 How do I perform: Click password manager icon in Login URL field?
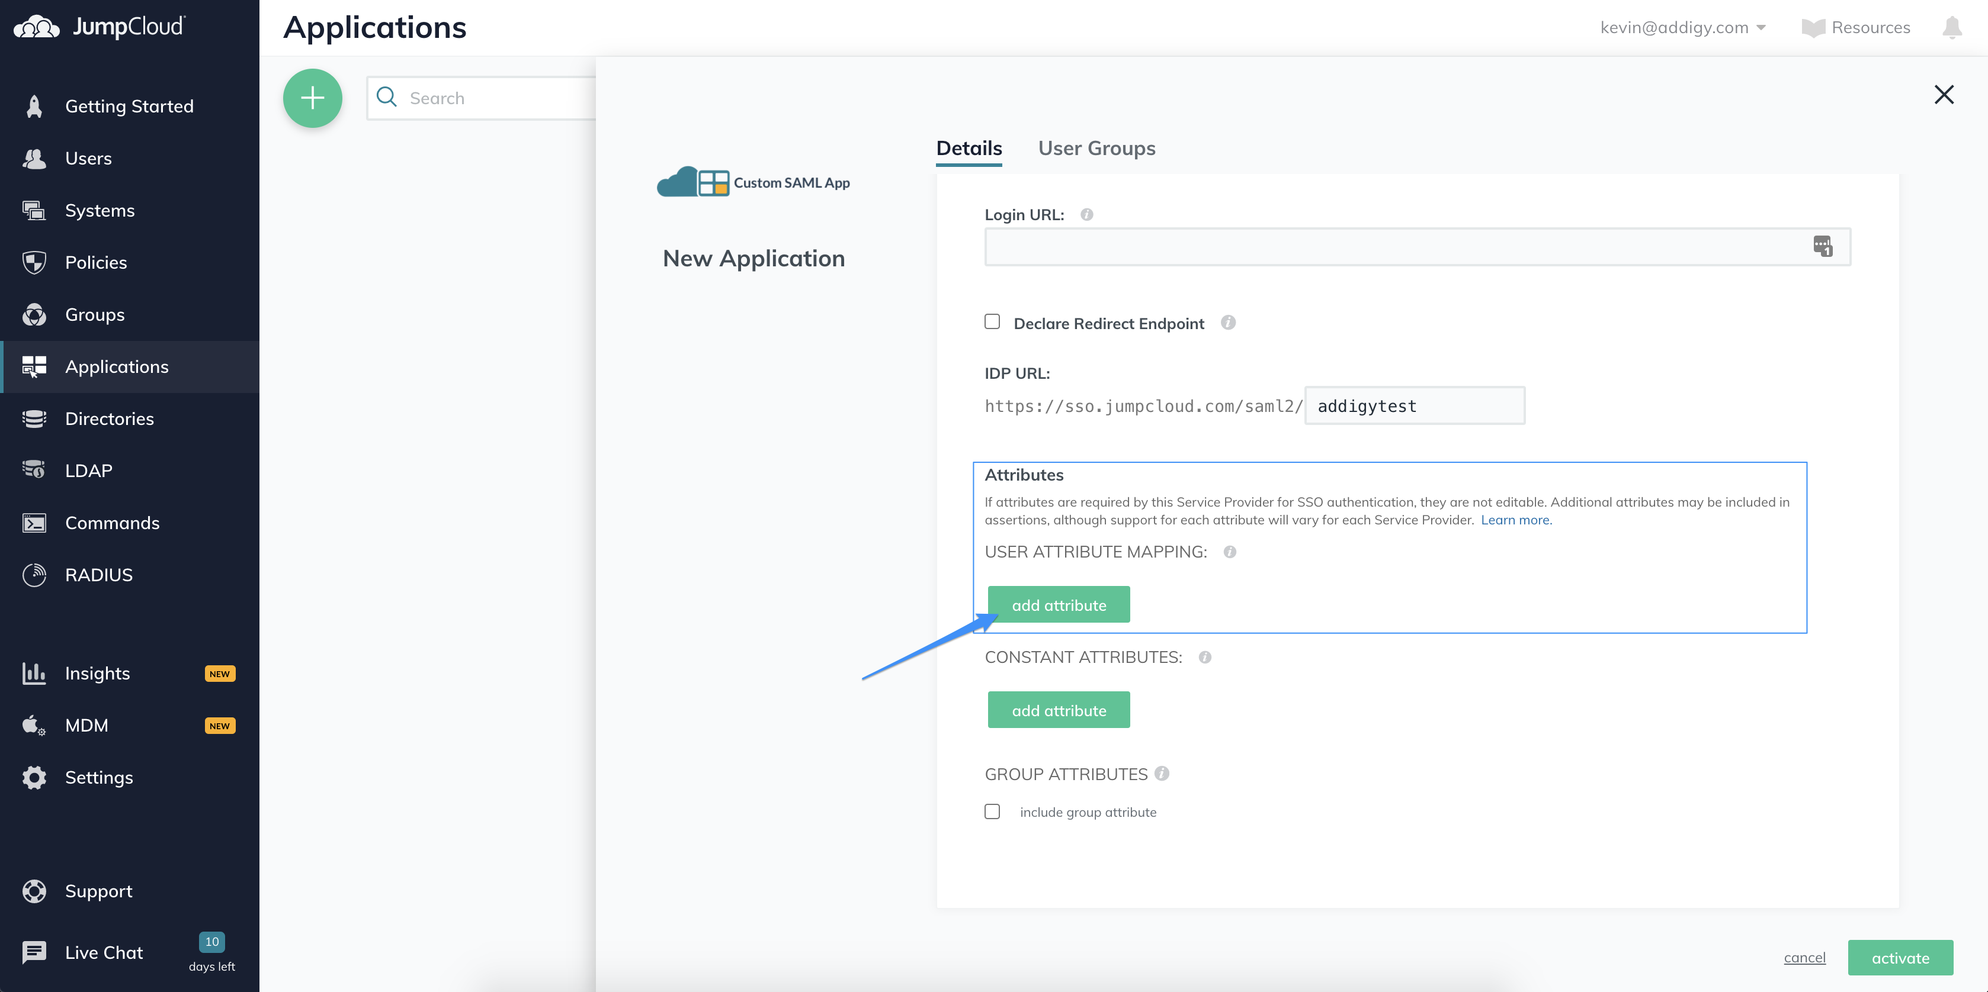1823,246
